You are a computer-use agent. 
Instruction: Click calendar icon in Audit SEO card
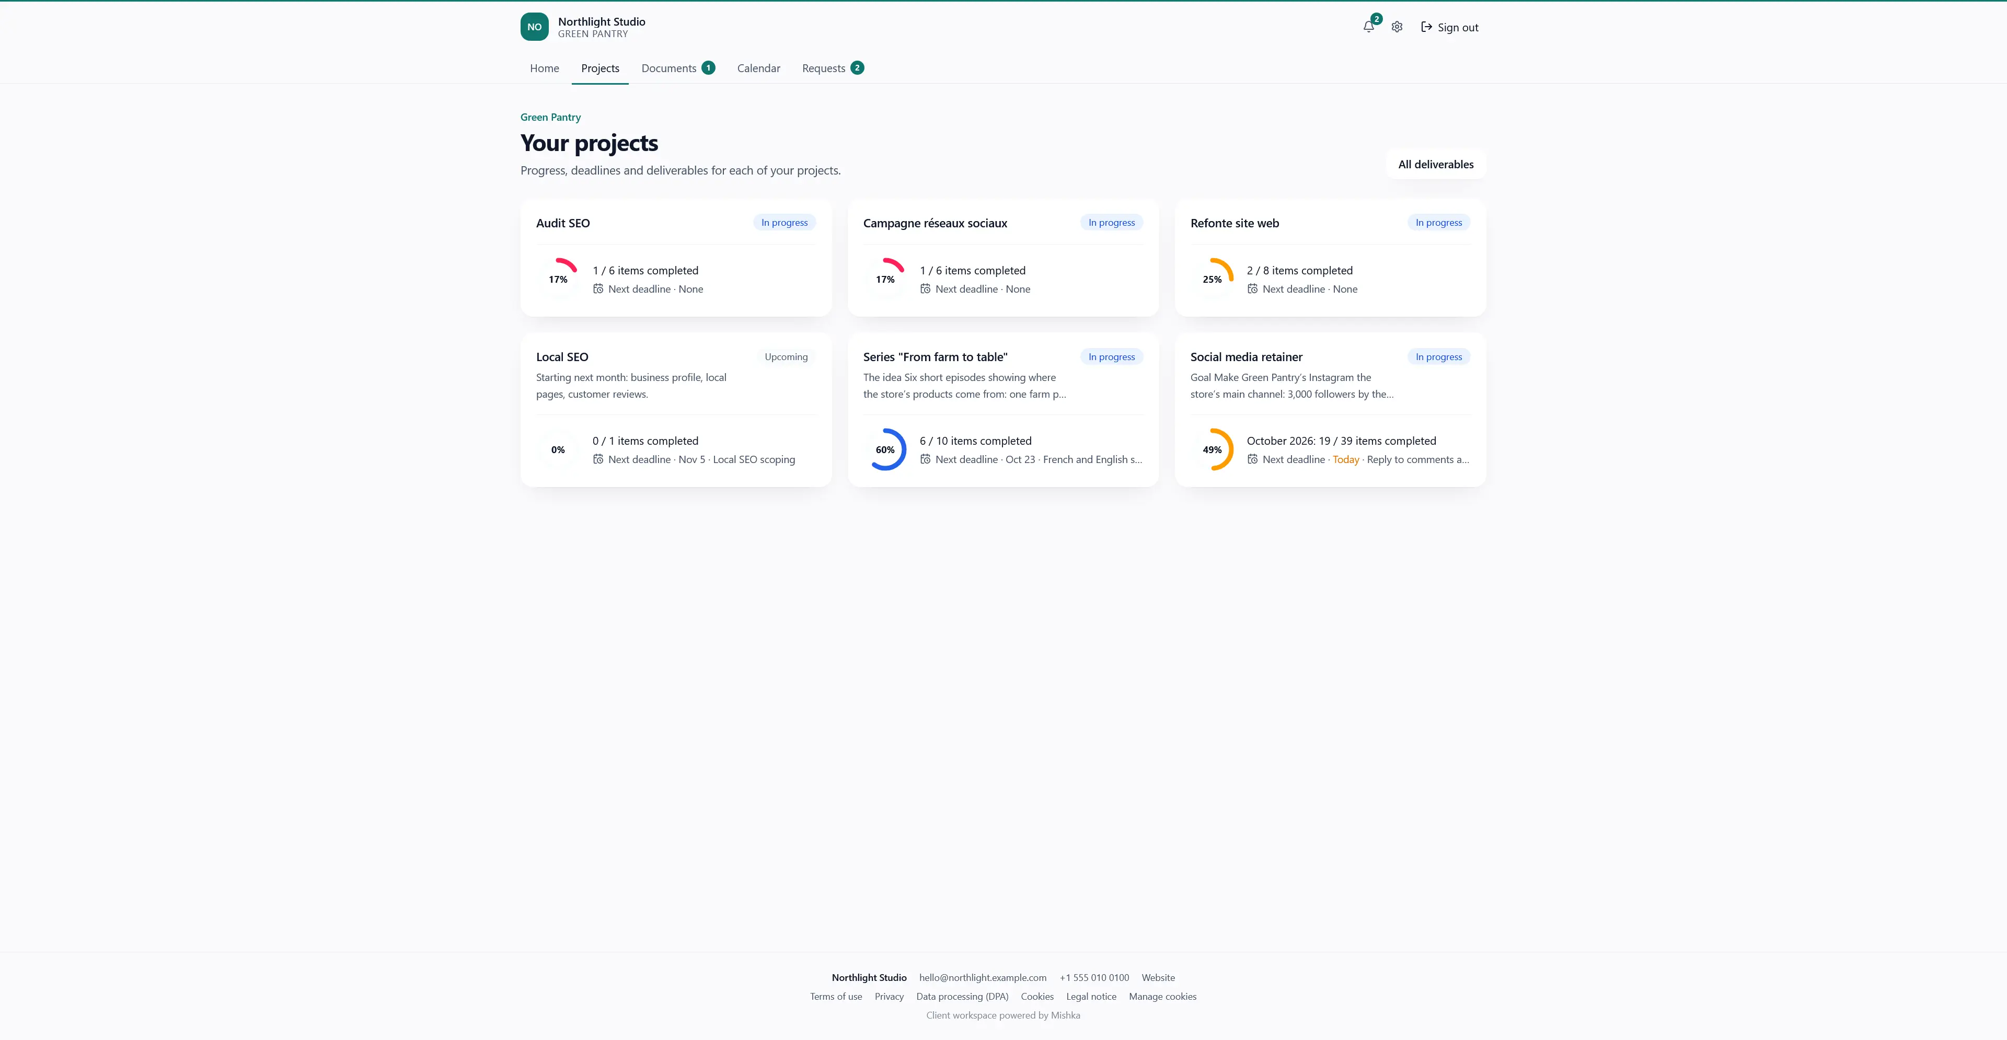598,289
